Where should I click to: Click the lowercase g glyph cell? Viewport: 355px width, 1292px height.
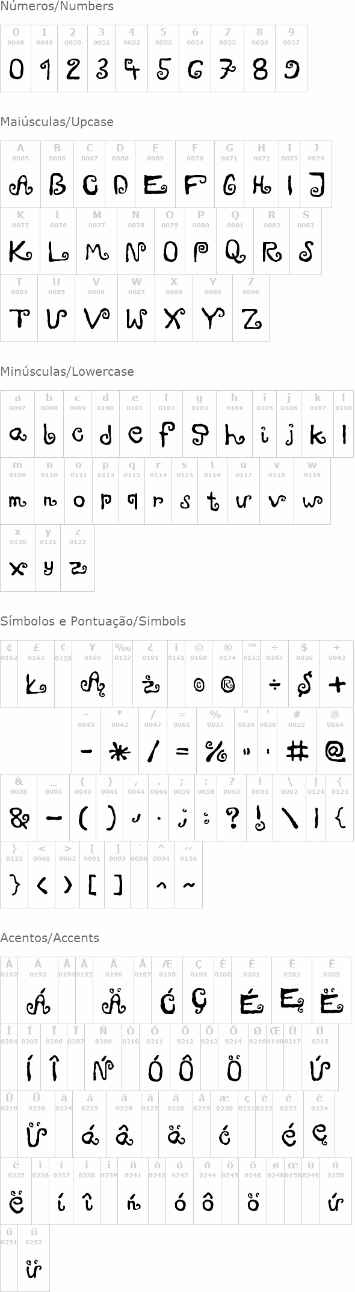[200, 424]
